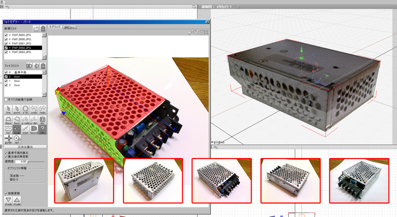Expand the global dropdown below perspective view

point(213,142)
